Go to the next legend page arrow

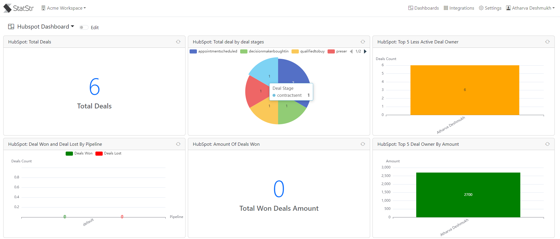(x=365, y=51)
